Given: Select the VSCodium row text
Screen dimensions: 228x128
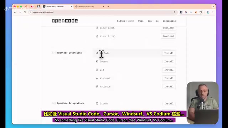Looking at the screenshot, I should click(x=105, y=87).
